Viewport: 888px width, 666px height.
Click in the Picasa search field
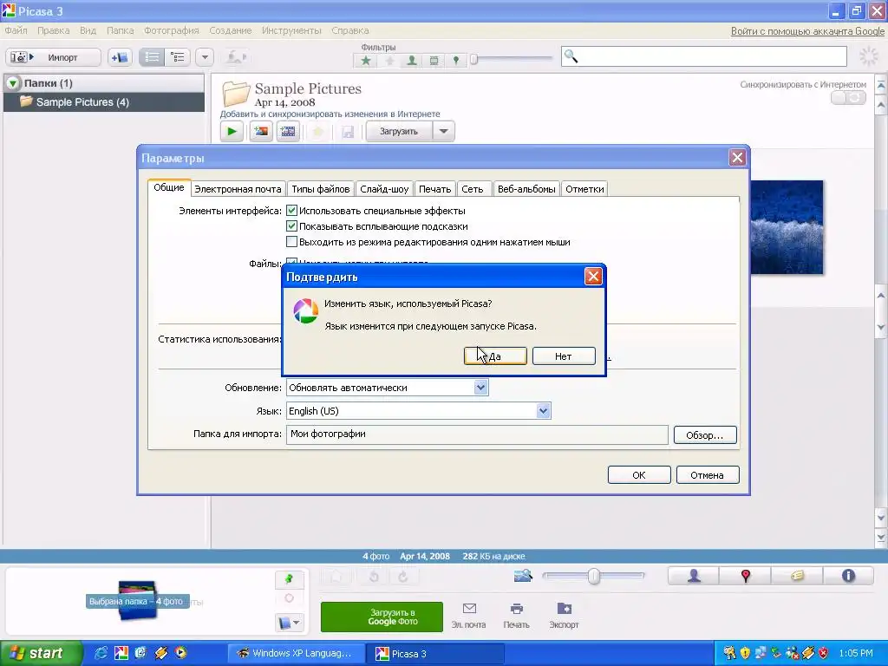[703, 56]
